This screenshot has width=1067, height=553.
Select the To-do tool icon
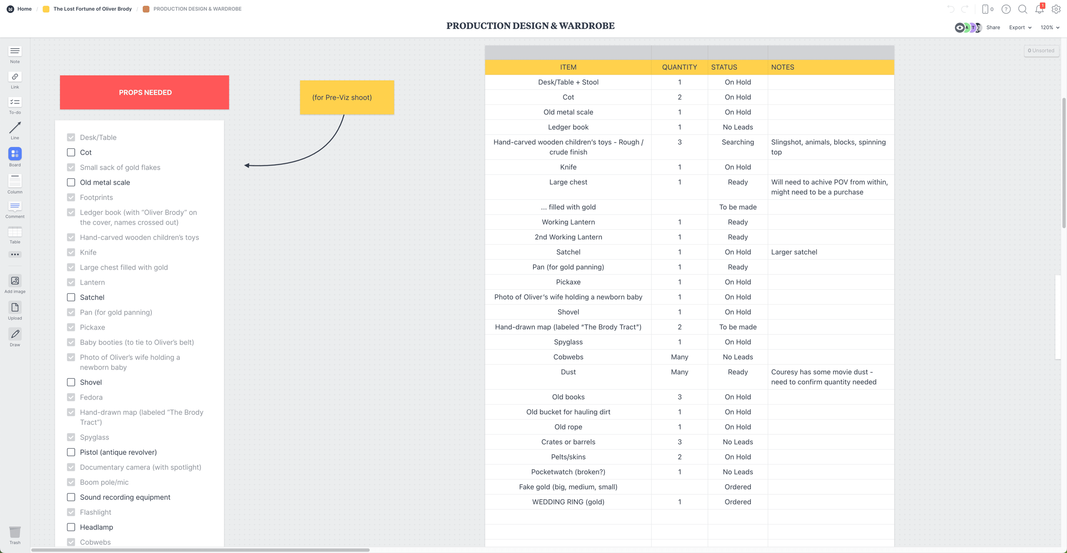(15, 103)
